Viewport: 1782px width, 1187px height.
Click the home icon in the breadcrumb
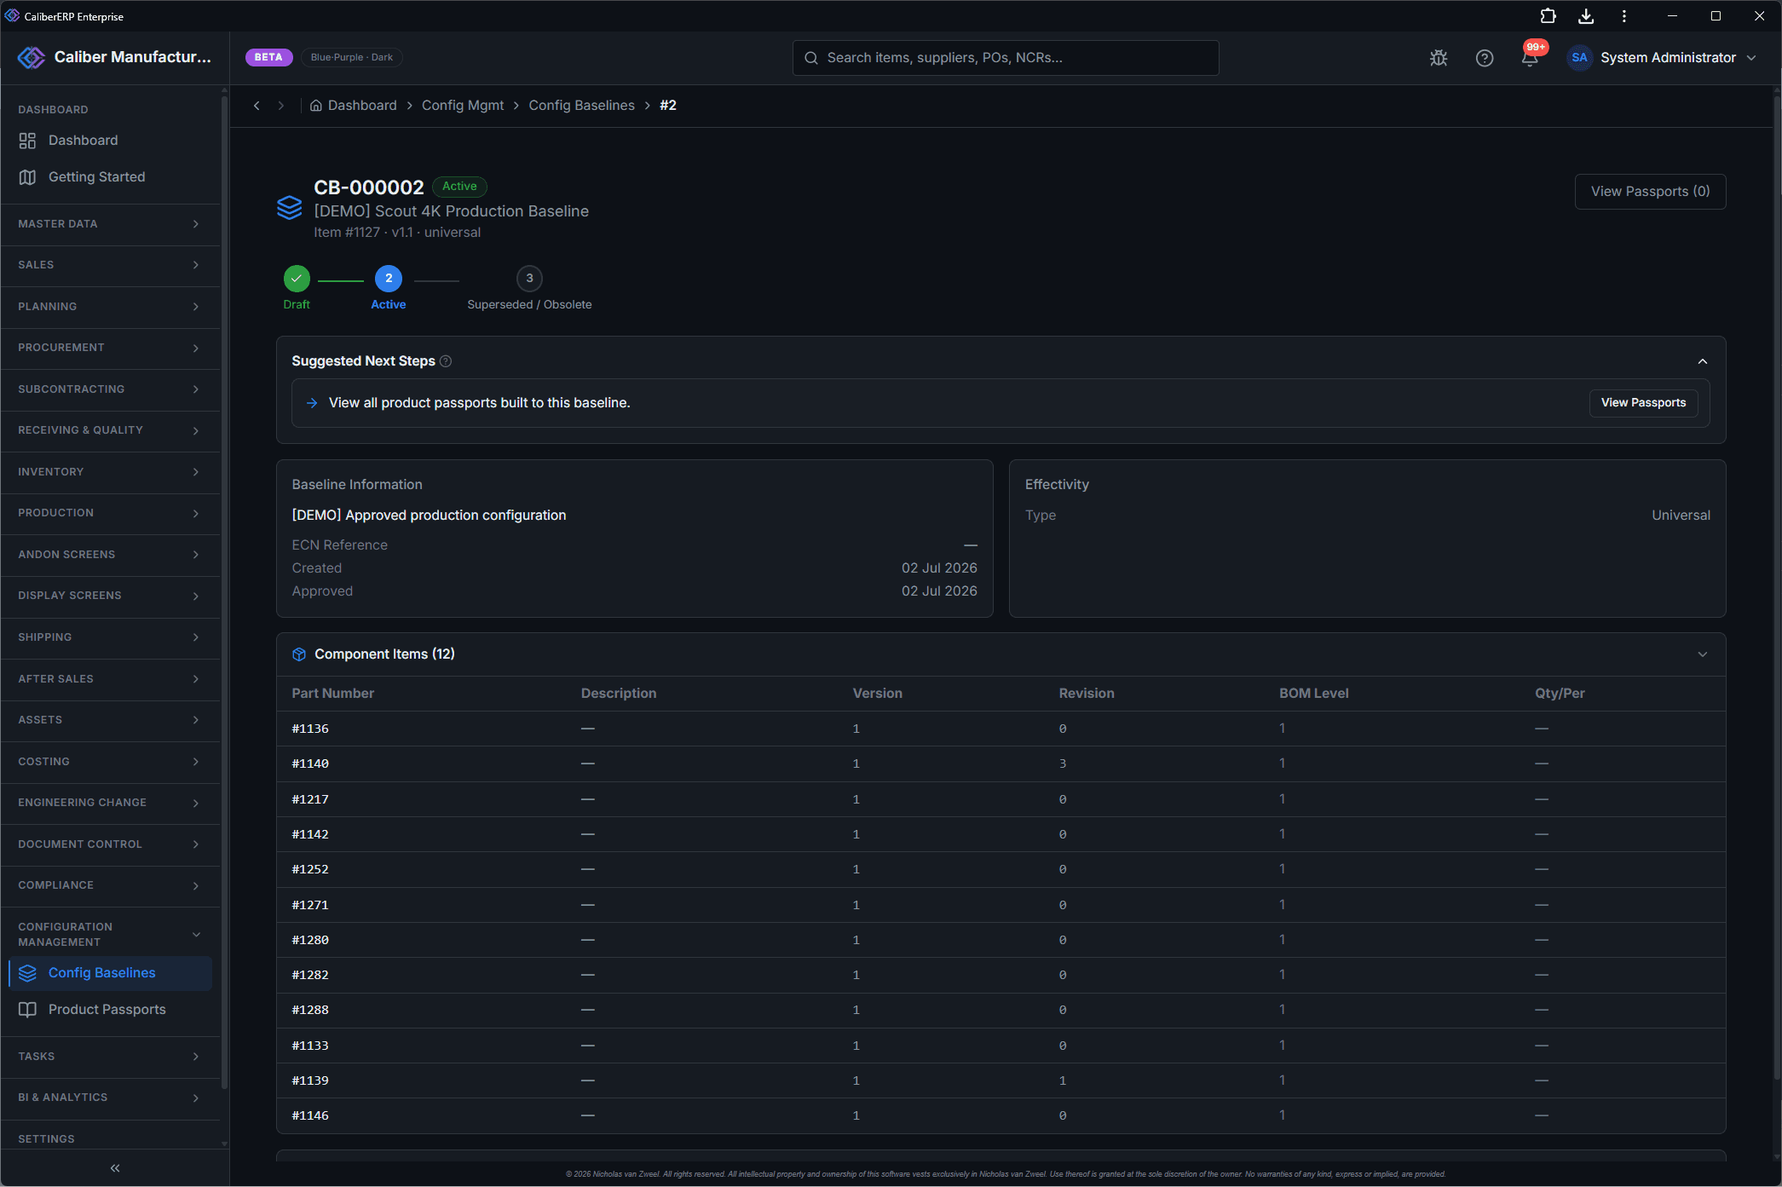(315, 106)
